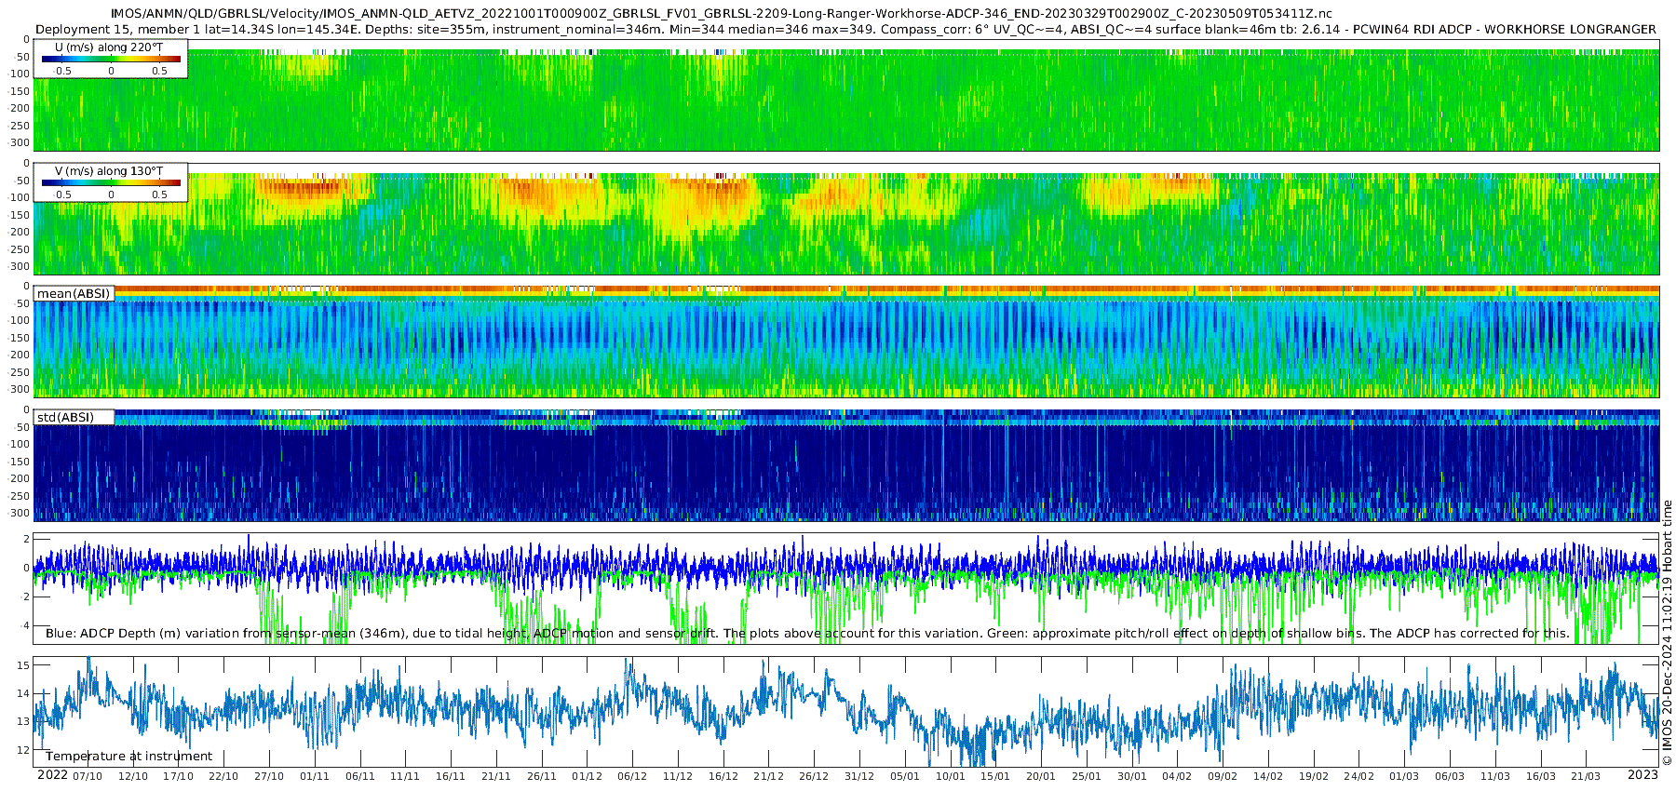Select the 'U (m/s) along 220°T' label
The height and width of the screenshot is (791, 1676).
click(109, 47)
